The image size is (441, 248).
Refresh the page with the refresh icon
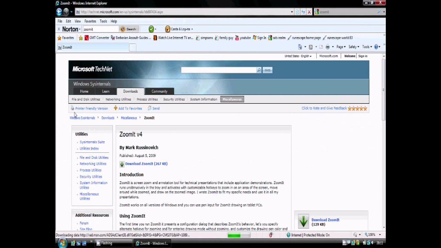pos(303,12)
